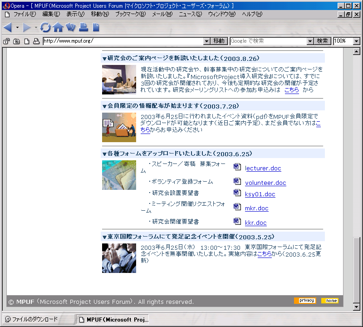Open the ヘルプ(H) menu

click(252, 15)
